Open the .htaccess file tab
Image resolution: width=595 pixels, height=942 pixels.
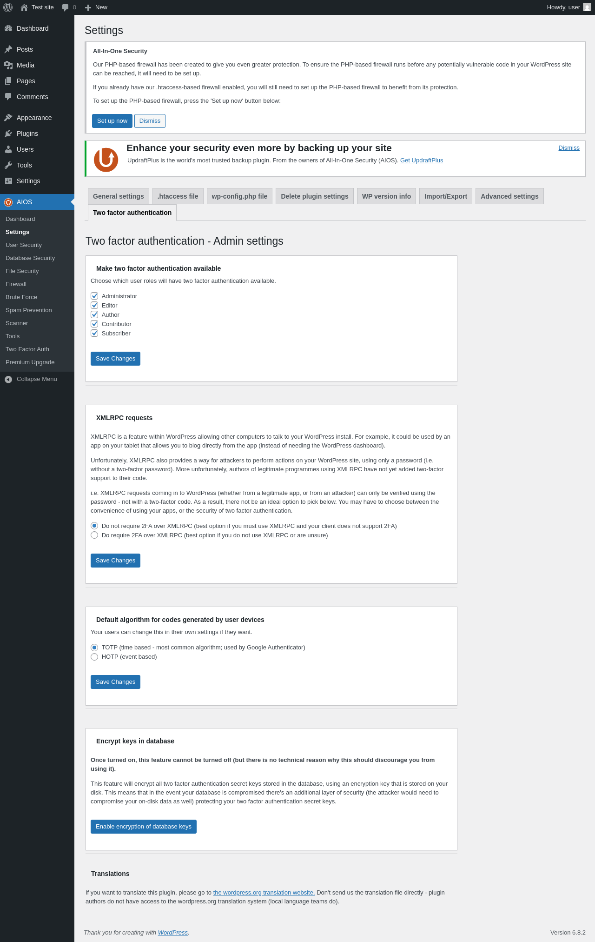(178, 196)
